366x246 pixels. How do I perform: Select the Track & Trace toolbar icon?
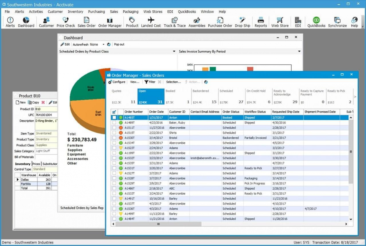pyautogui.click(x=174, y=21)
